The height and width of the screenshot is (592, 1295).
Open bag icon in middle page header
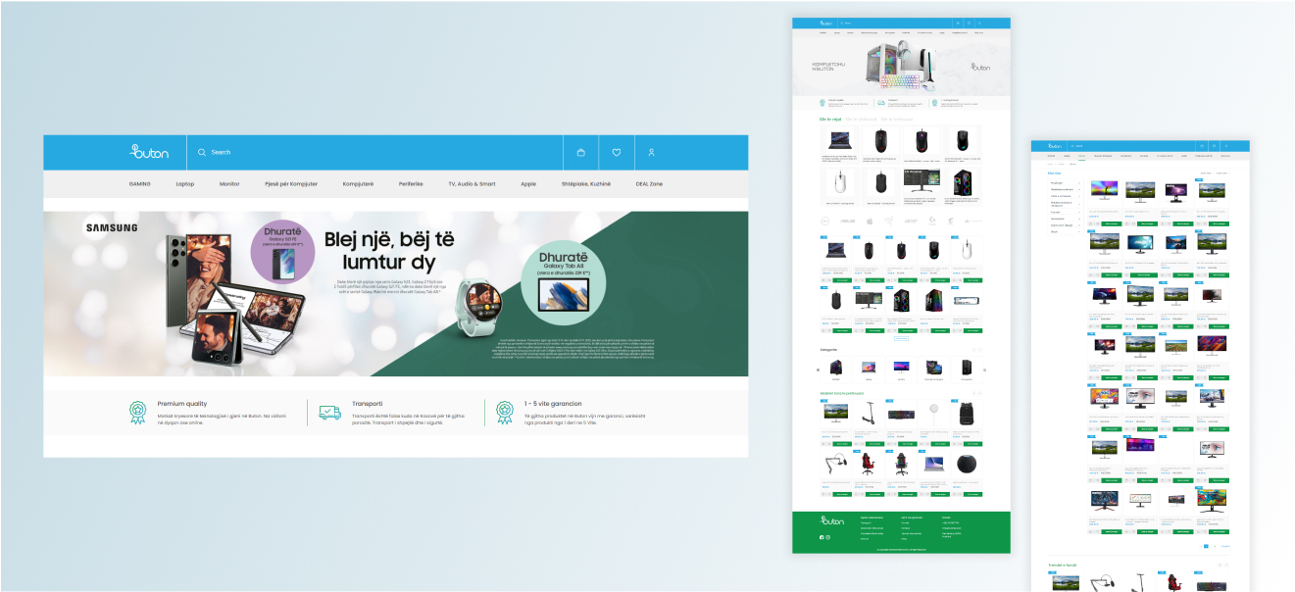[958, 23]
